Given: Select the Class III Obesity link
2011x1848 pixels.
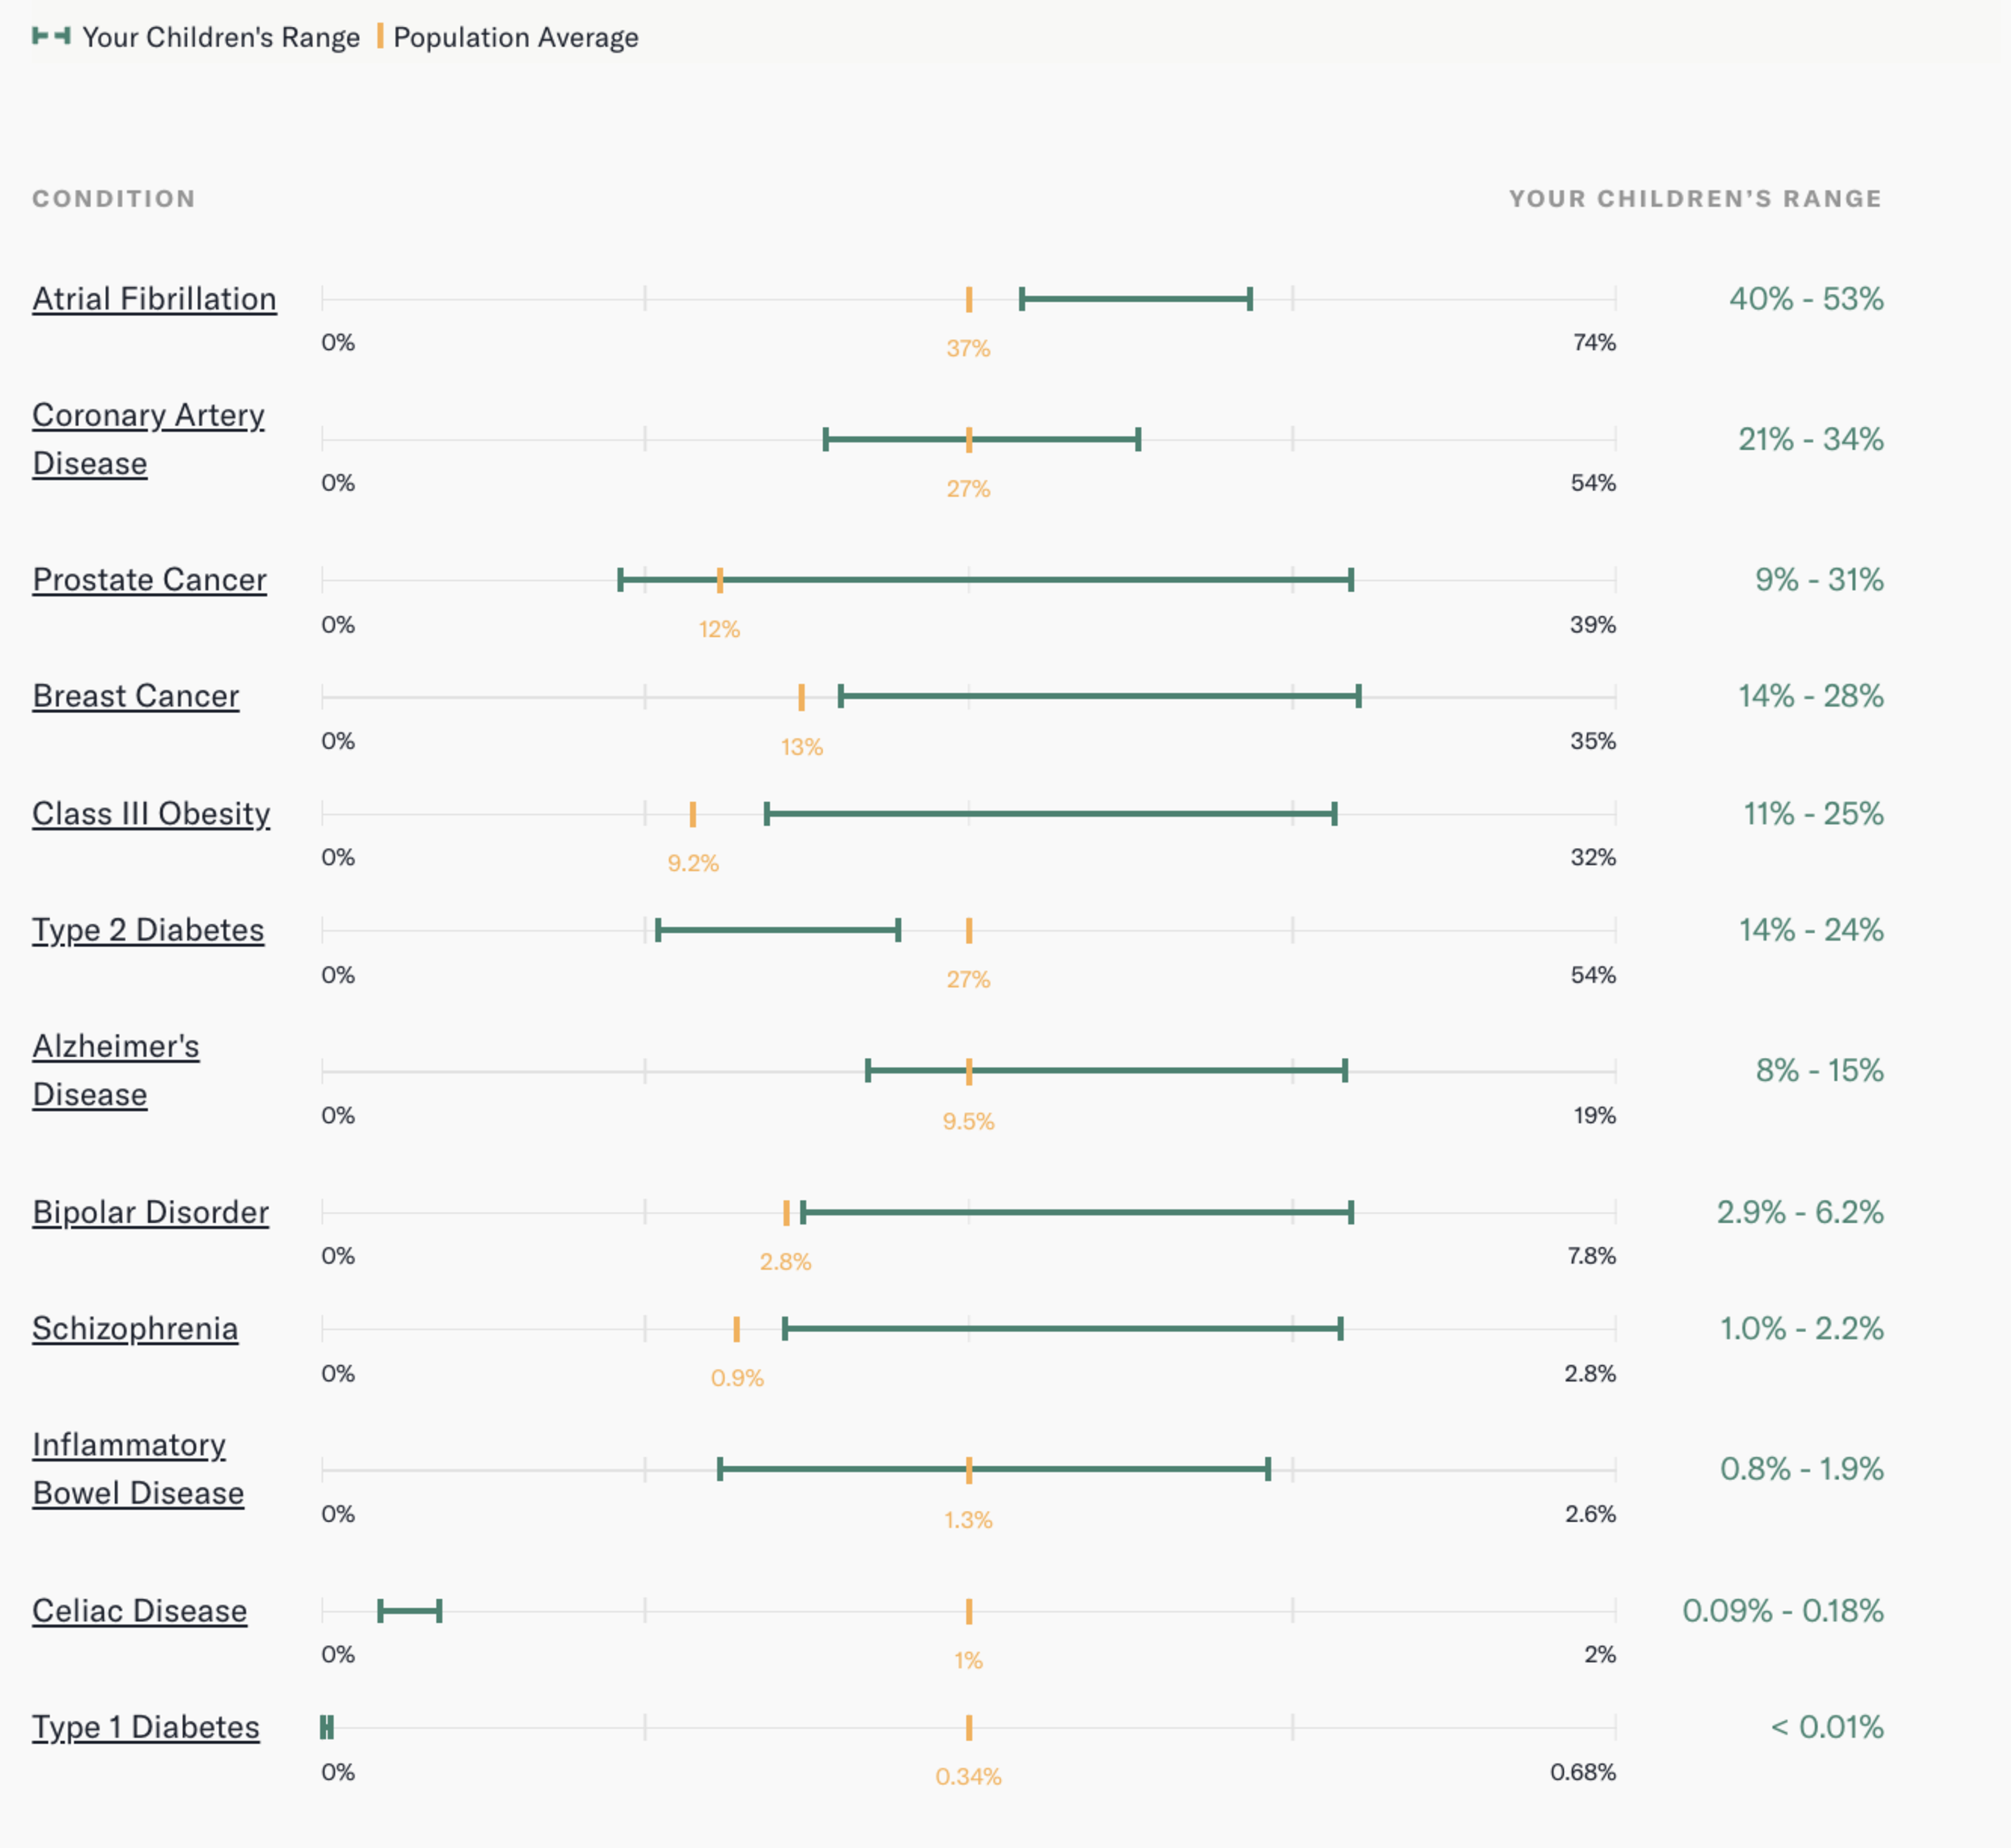Looking at the screenshot, I should click(151, 814).
